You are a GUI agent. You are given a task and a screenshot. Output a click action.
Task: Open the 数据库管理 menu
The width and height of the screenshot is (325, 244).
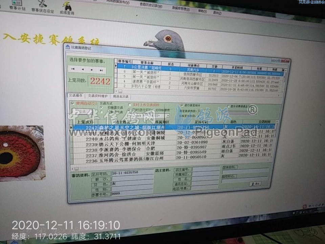(x=181, y=8)
